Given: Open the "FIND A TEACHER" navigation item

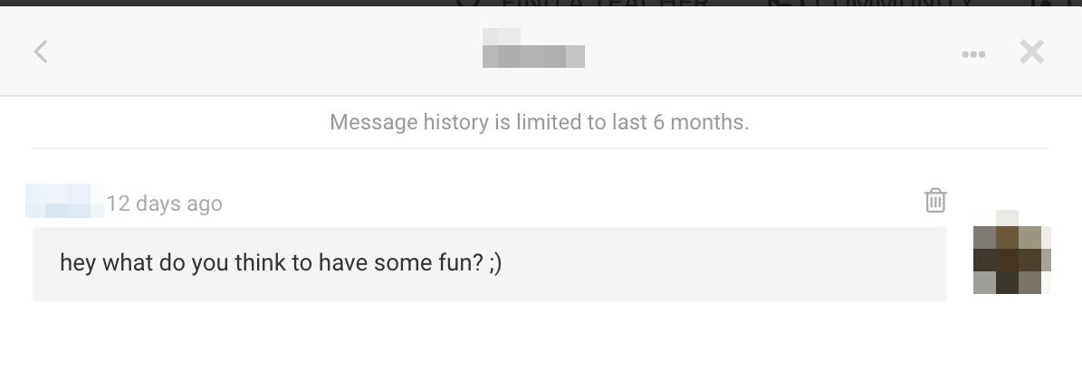Looking at the screenshot, I should click(x=604, y=4).
